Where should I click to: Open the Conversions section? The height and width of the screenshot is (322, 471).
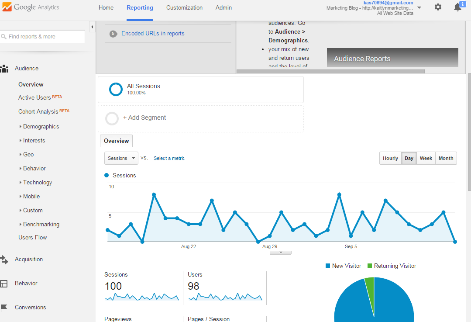pos(31,308)
